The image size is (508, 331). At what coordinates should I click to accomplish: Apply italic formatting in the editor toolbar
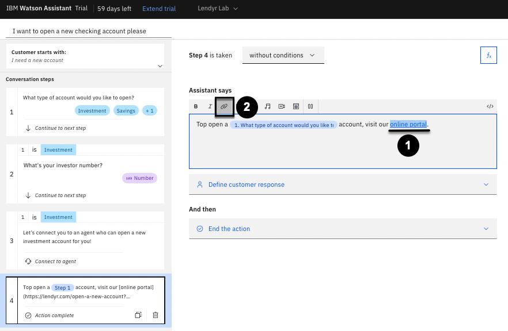click(210, 106)
